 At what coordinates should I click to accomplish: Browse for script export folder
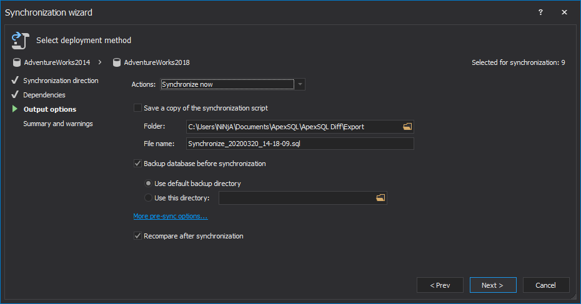(x=407, y=127)
